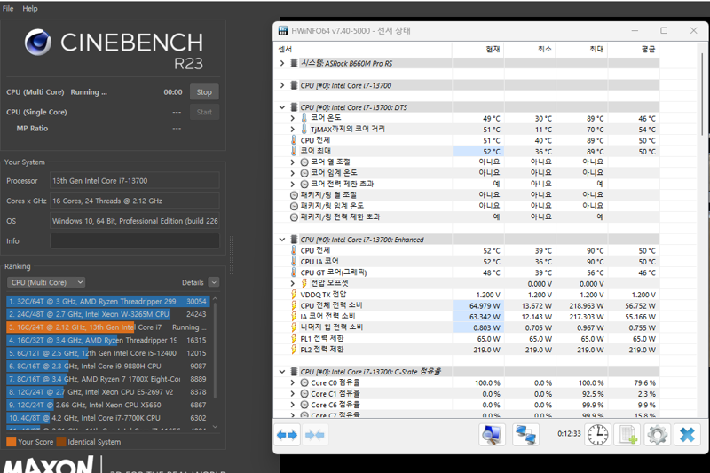Open HWiNFO sensor settings gear icon
The height and width of the screenshot is (473, 710).
click(x=658, y=435)
